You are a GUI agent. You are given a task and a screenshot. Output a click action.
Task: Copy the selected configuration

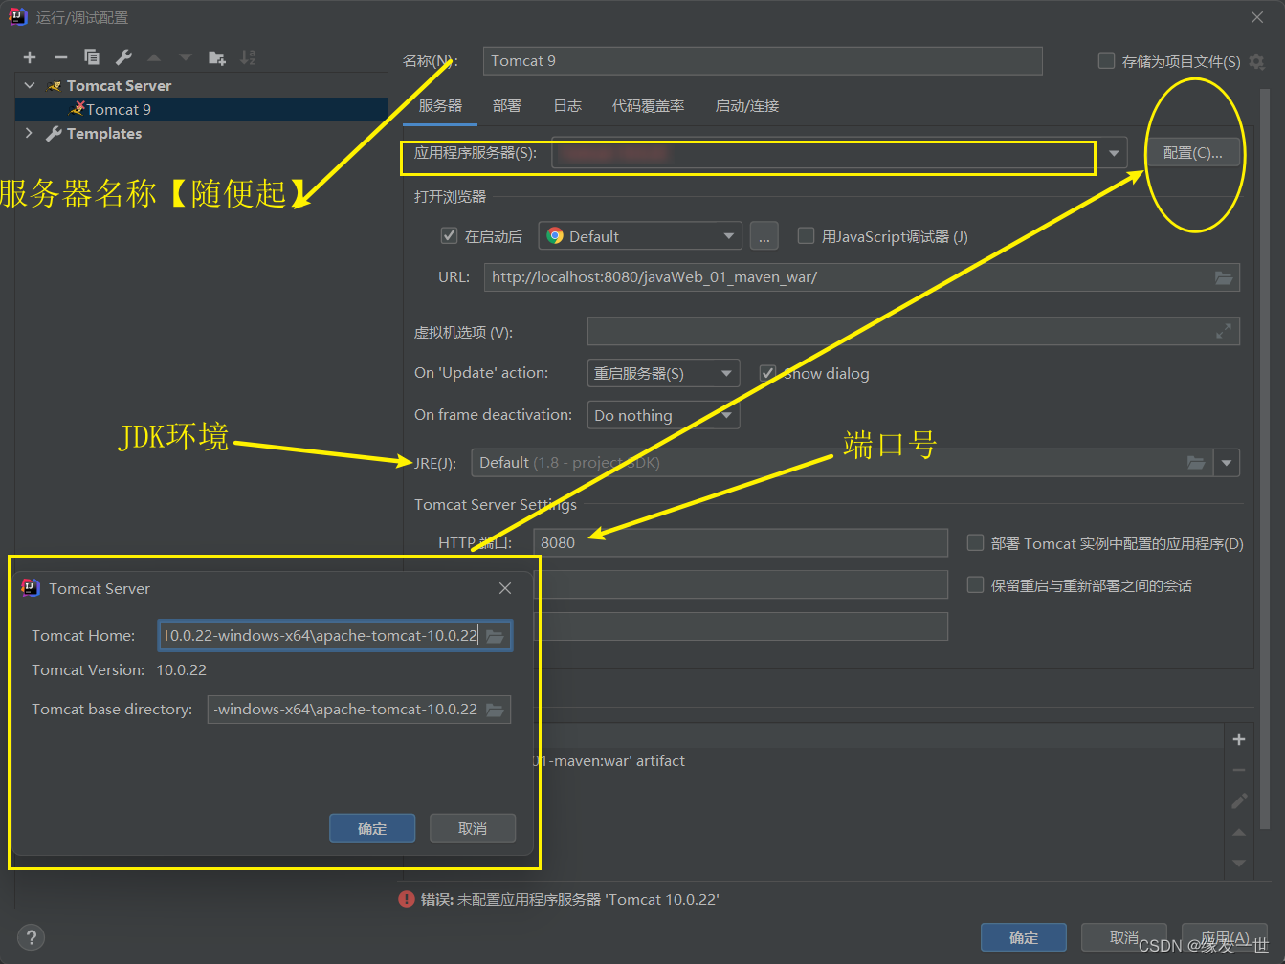[92, 57]
